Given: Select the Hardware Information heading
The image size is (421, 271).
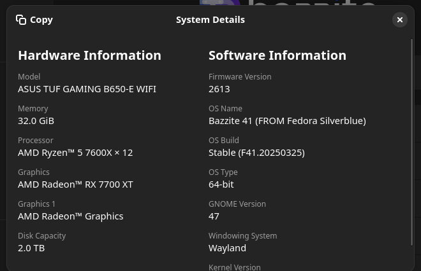Looking at the screenshot, I should 89,55.
